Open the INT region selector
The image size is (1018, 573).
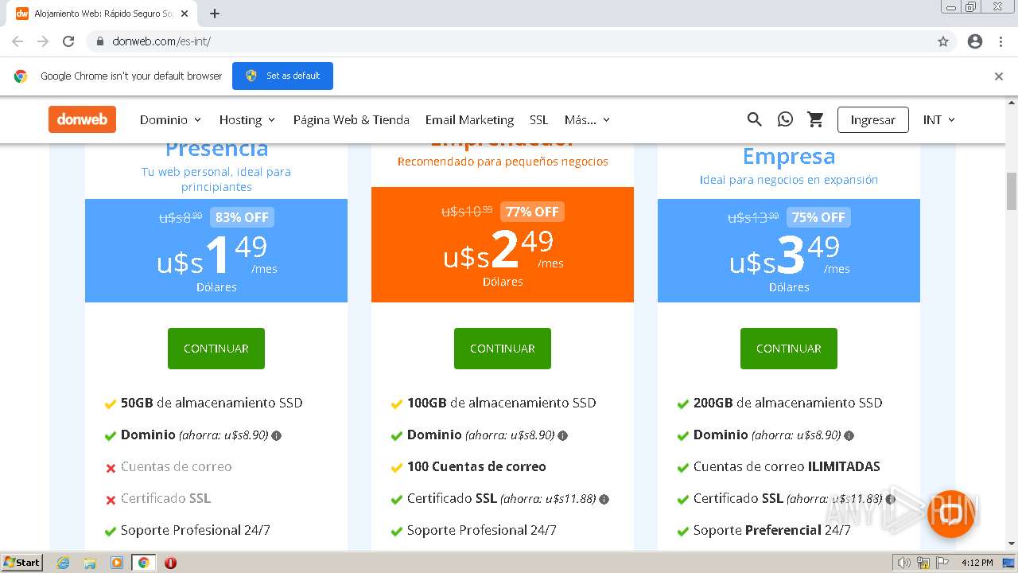pos(939,119)
